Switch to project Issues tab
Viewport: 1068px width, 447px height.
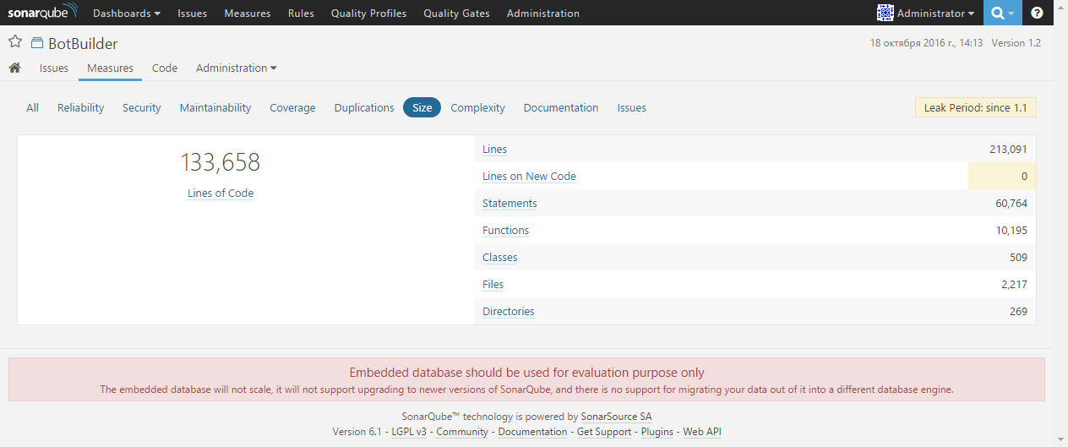click(54, 68)
